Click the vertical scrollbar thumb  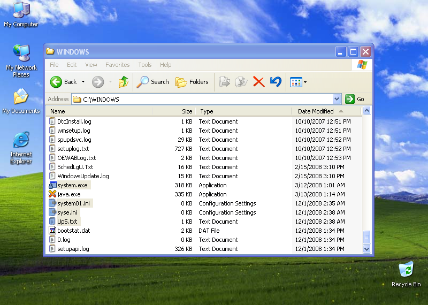pyautogui.click(x=366, y=237)
